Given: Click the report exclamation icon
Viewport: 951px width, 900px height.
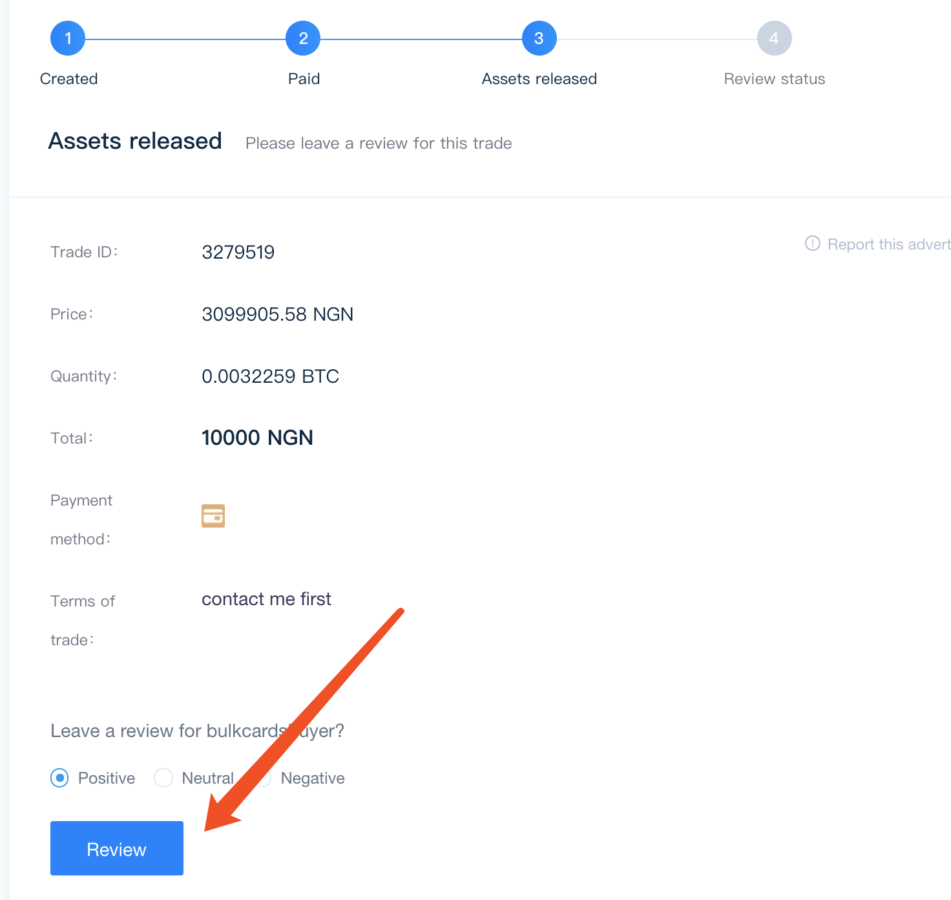Looking at the screenshot, I should coord(812,243).
